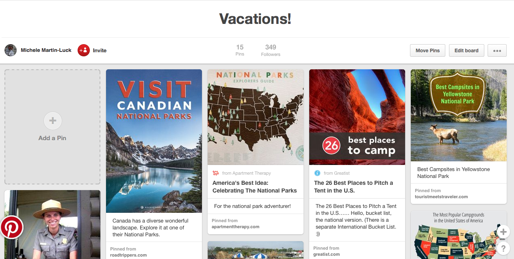The image size is (514, 259).
Task: Click the Edit board button
Action: 466,51
